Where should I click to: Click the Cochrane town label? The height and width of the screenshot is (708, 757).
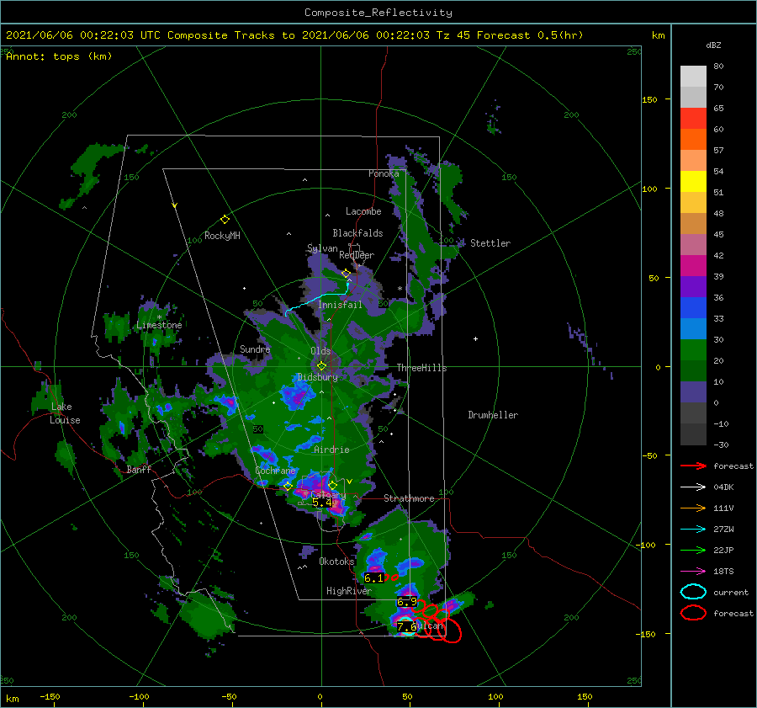point(275,471)
